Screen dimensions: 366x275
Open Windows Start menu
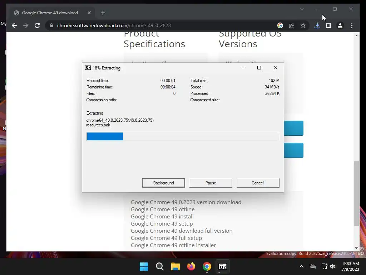tap(144, 266)
